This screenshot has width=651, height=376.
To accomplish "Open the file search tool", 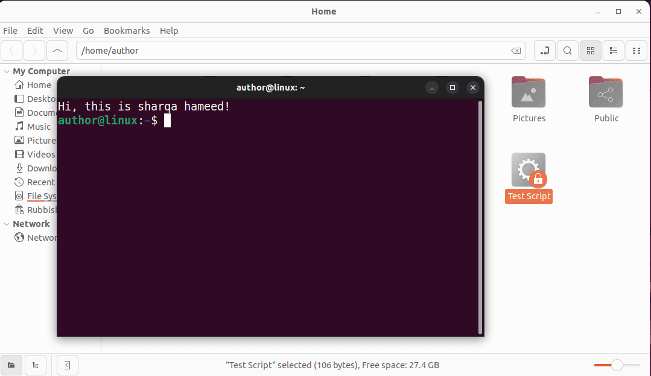I will pyautogui.click(x=568, y=51).
